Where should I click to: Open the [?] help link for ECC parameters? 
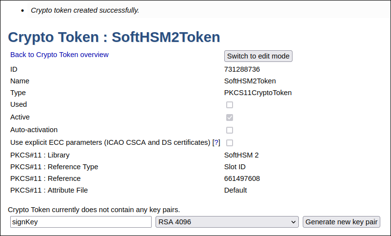pyautogui.click(x=216, y=142)
